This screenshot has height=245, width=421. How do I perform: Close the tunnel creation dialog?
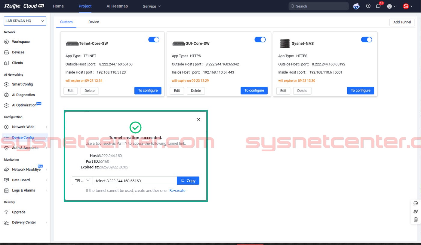pos(198,119)
